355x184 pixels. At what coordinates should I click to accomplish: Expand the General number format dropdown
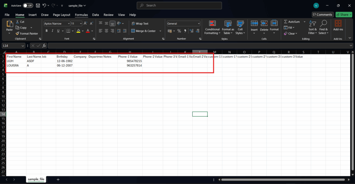(x=199, y=24)
